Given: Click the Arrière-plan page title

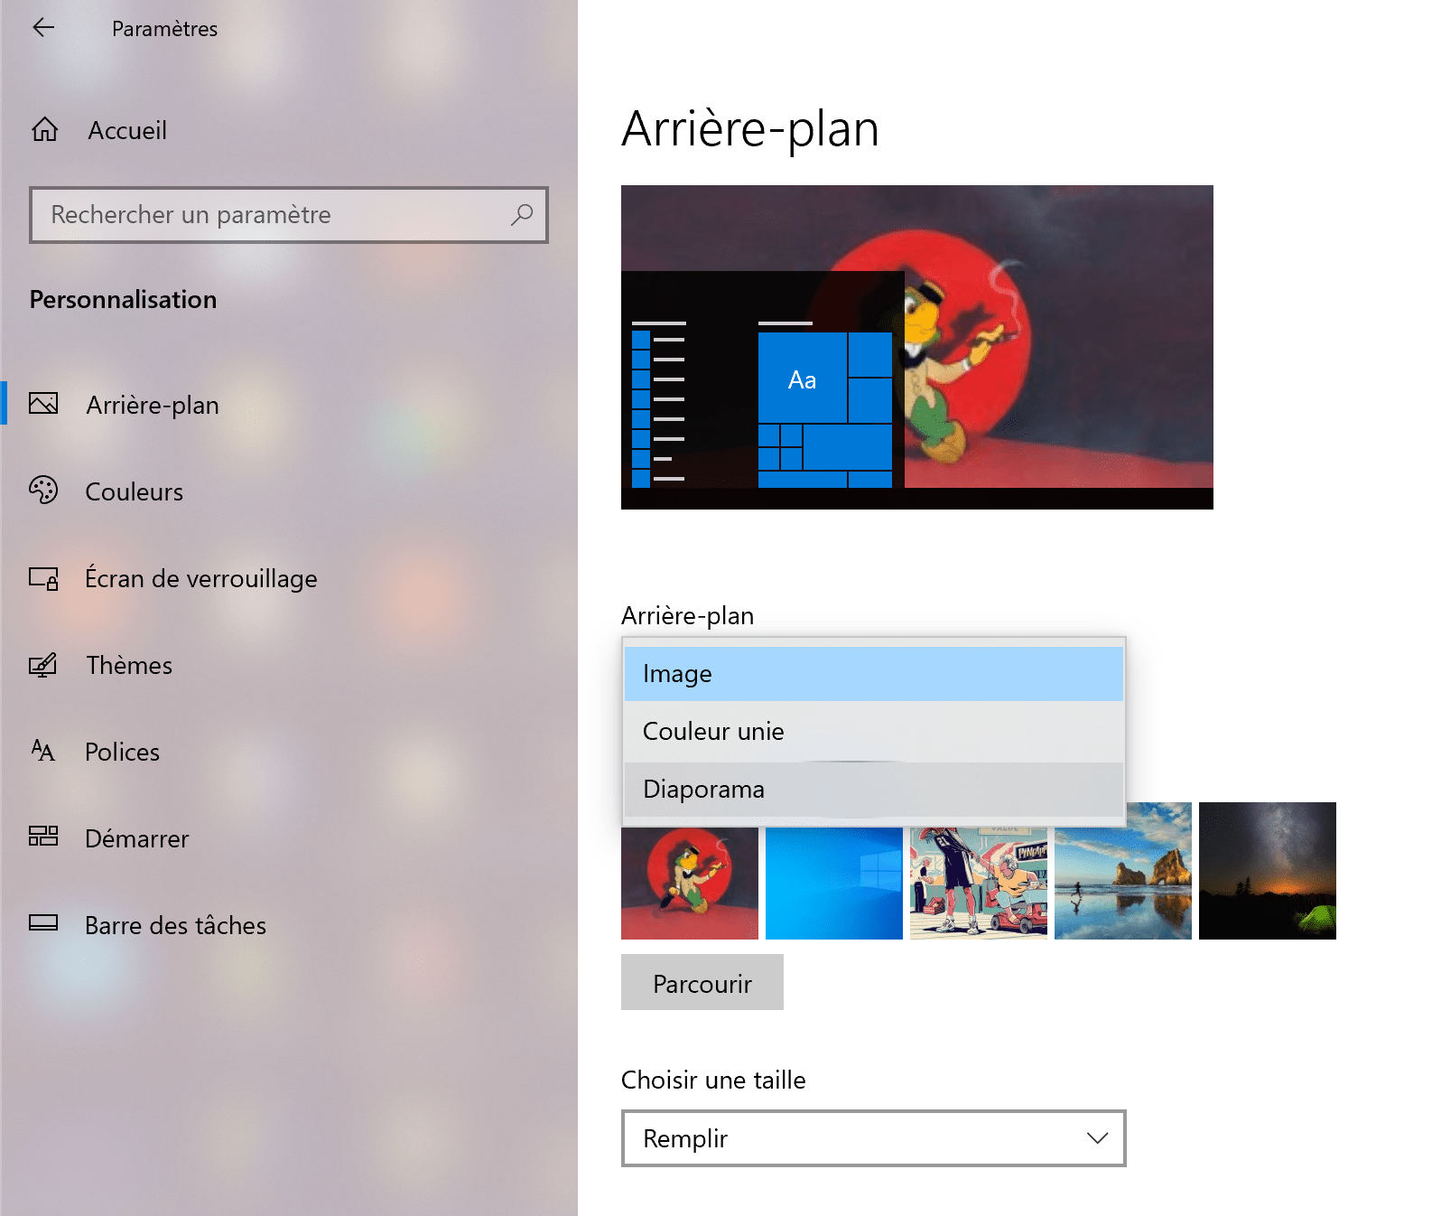Looking at the screenshot, I should 750,128.
